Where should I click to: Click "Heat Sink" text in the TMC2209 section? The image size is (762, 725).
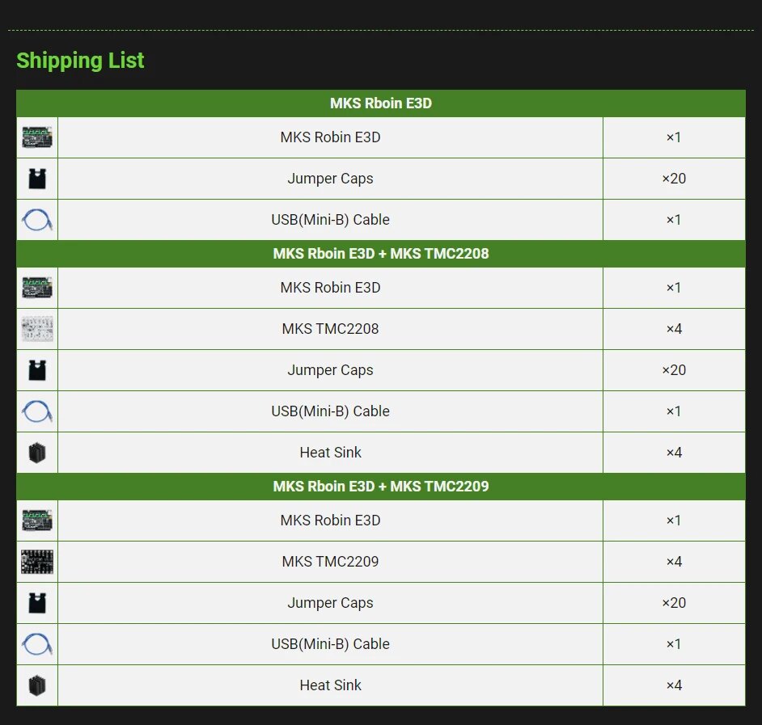pos(330,685)
